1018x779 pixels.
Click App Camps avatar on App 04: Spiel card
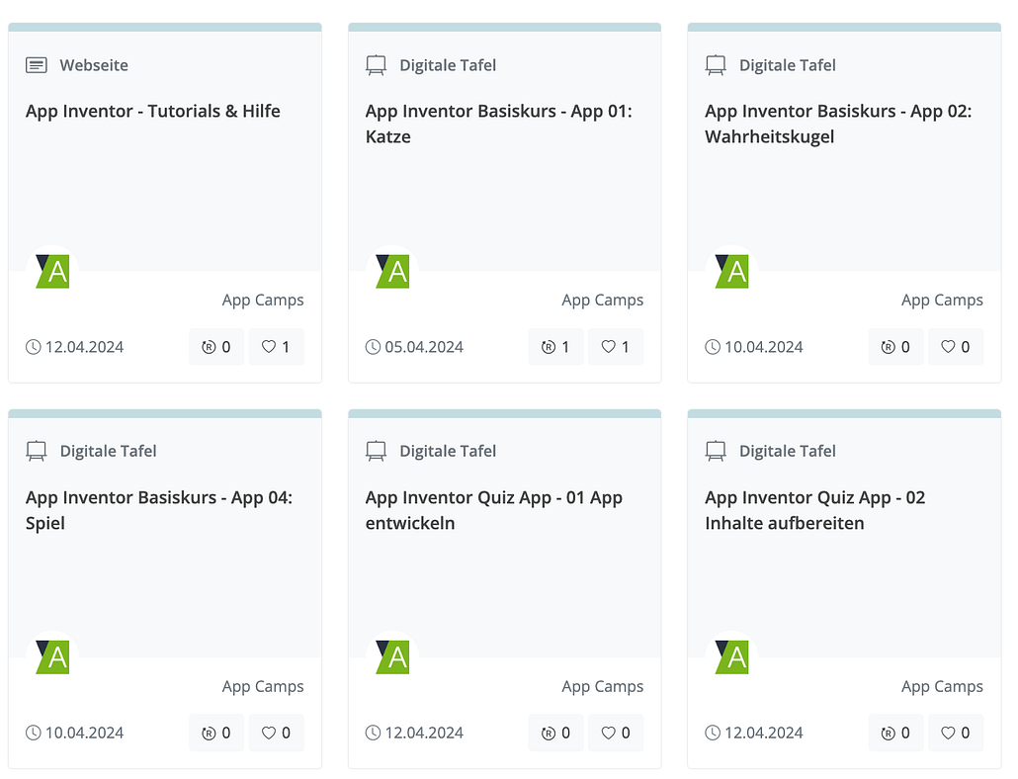[52, 657]
